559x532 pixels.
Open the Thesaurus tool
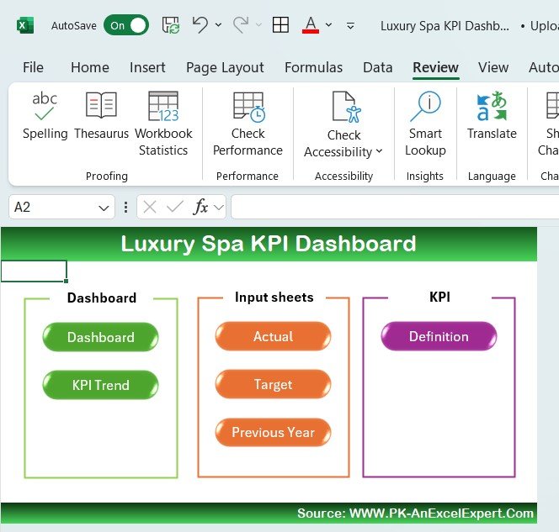[x=101, y=116]
